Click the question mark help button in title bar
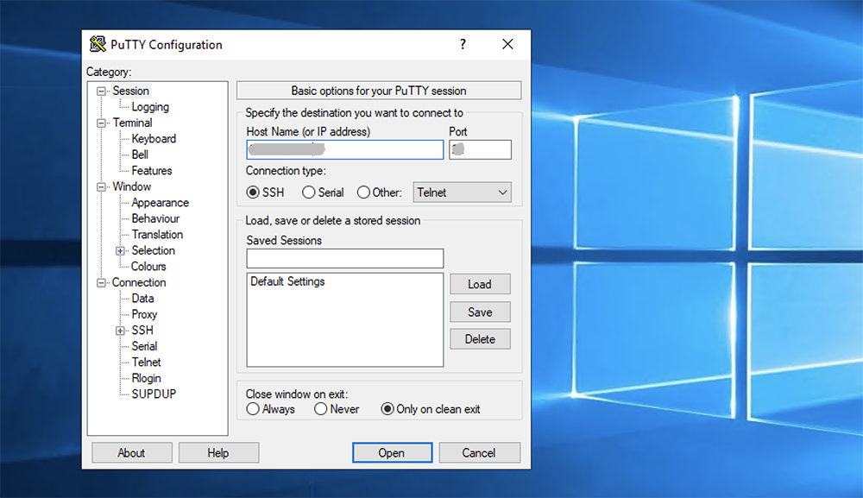The image size is (863, 498). [463, 44]
